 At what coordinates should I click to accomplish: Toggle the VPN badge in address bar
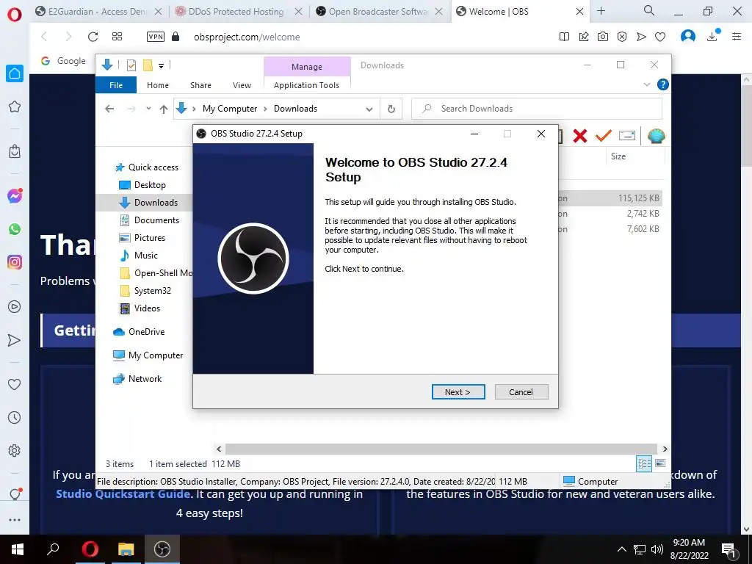tap(156, 37)
